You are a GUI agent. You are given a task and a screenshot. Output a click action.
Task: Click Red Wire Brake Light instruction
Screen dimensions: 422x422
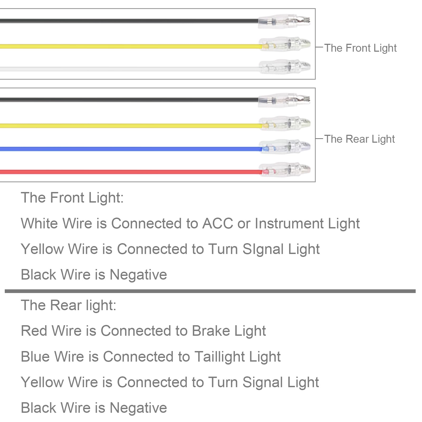143,331
